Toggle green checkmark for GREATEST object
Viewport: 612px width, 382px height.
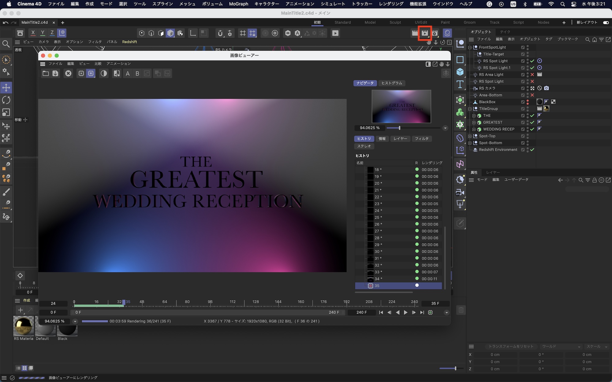click(532, 122)
